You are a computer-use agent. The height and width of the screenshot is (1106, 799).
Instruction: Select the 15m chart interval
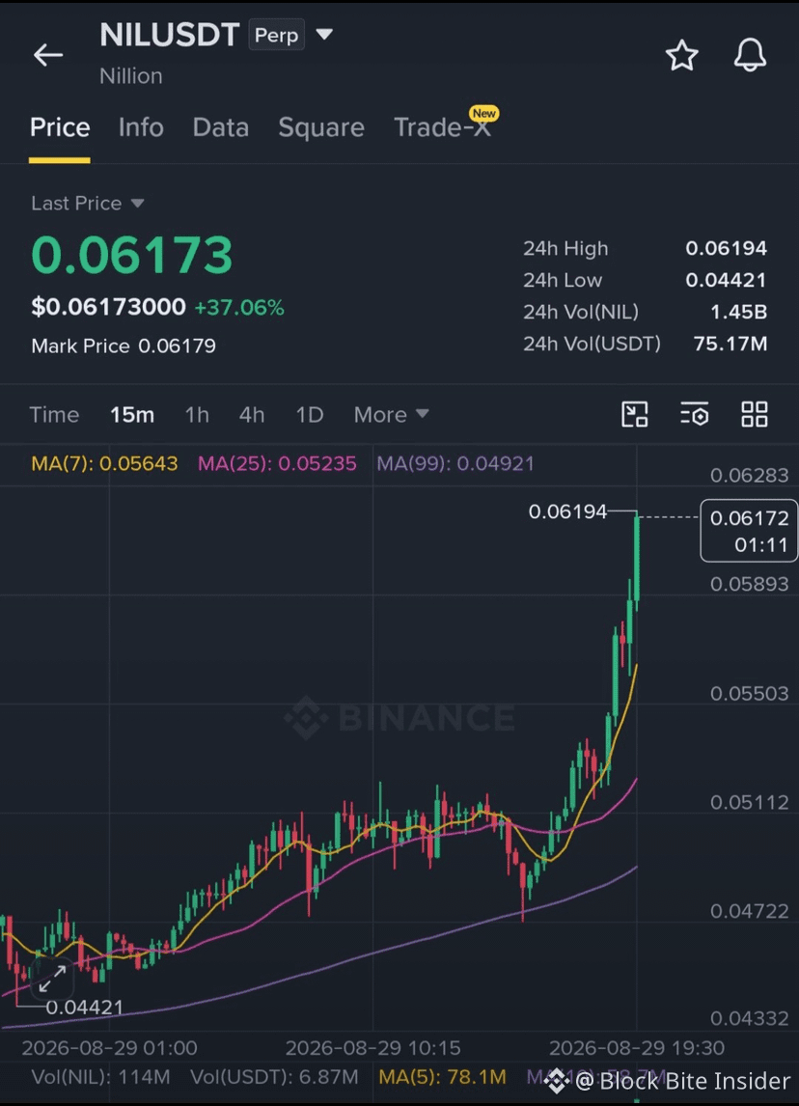[132, 414]
